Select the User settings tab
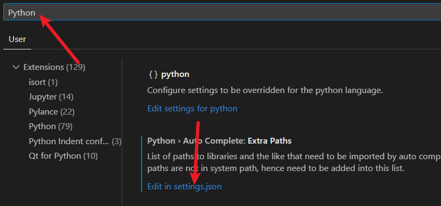This screenshot has height=206, width=441. pos(17,39)
